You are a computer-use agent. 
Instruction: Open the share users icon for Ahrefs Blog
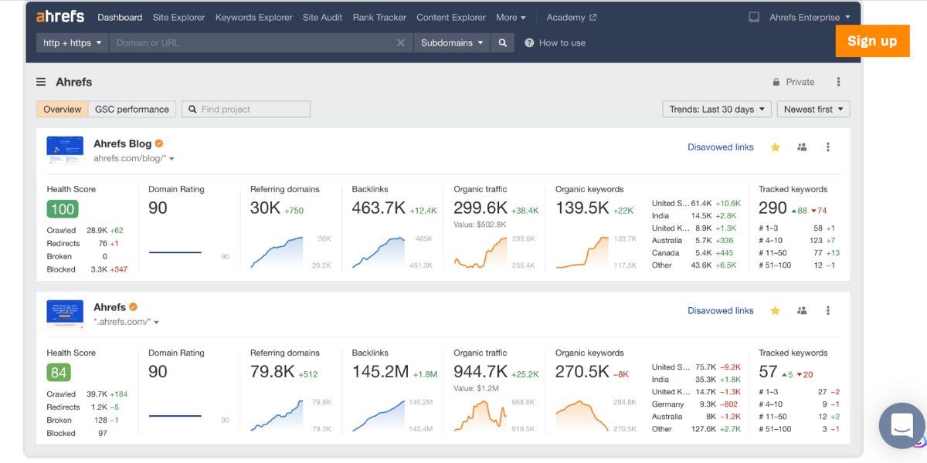[x=802, y=147]
